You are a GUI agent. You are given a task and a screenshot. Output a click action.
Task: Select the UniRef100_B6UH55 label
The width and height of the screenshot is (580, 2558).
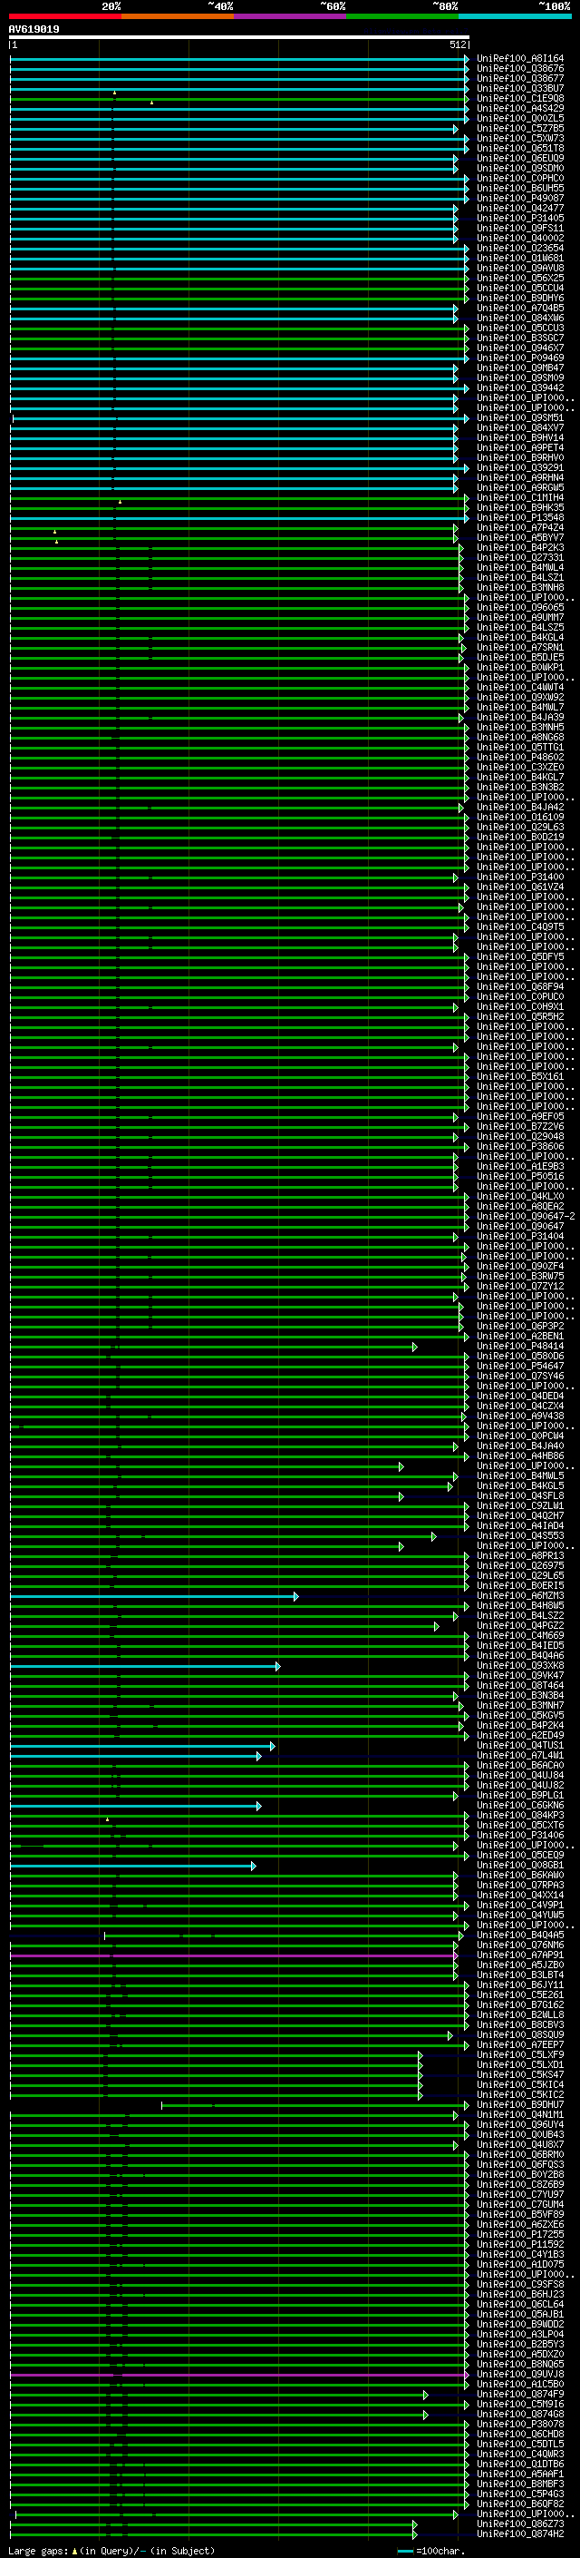(x=520, y=188)
